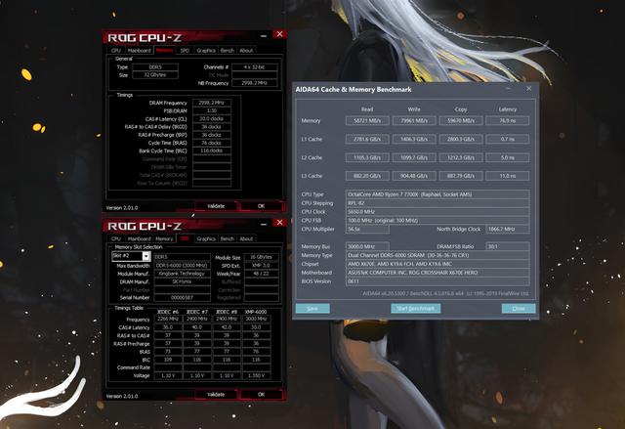Viewport: 625px width, 429px height.
Task: Click memory Copy value 59670 MB/s
Action: [461, 120]
